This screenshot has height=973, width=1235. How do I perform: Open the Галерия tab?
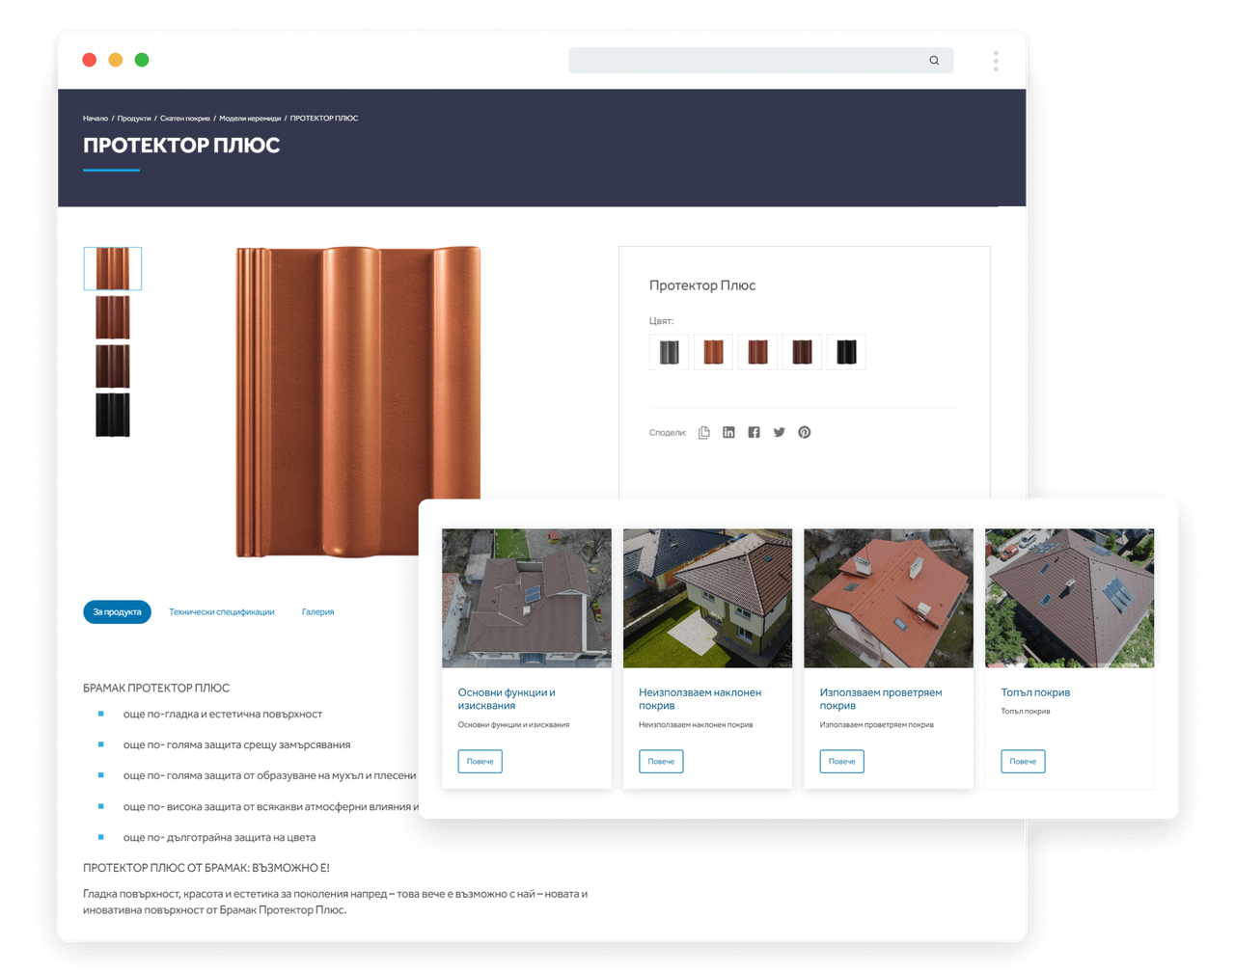point(317,612)
